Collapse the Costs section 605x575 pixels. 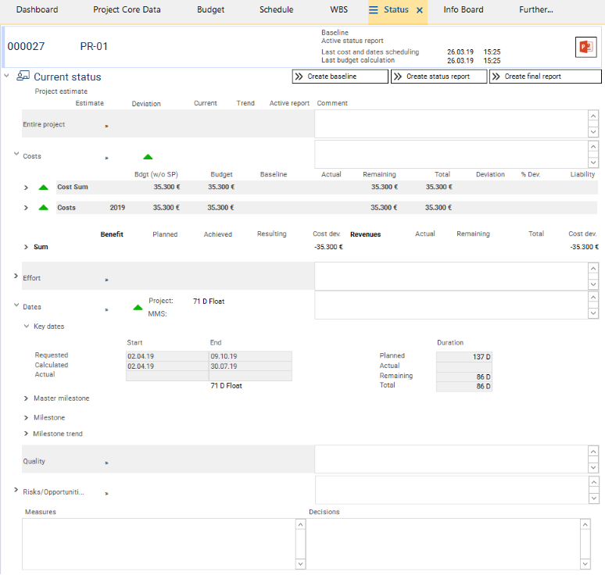tap(16, 153)
